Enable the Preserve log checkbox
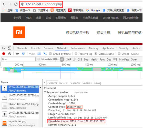The height and width of the screenshot is (128, 143). pos(76,54)
